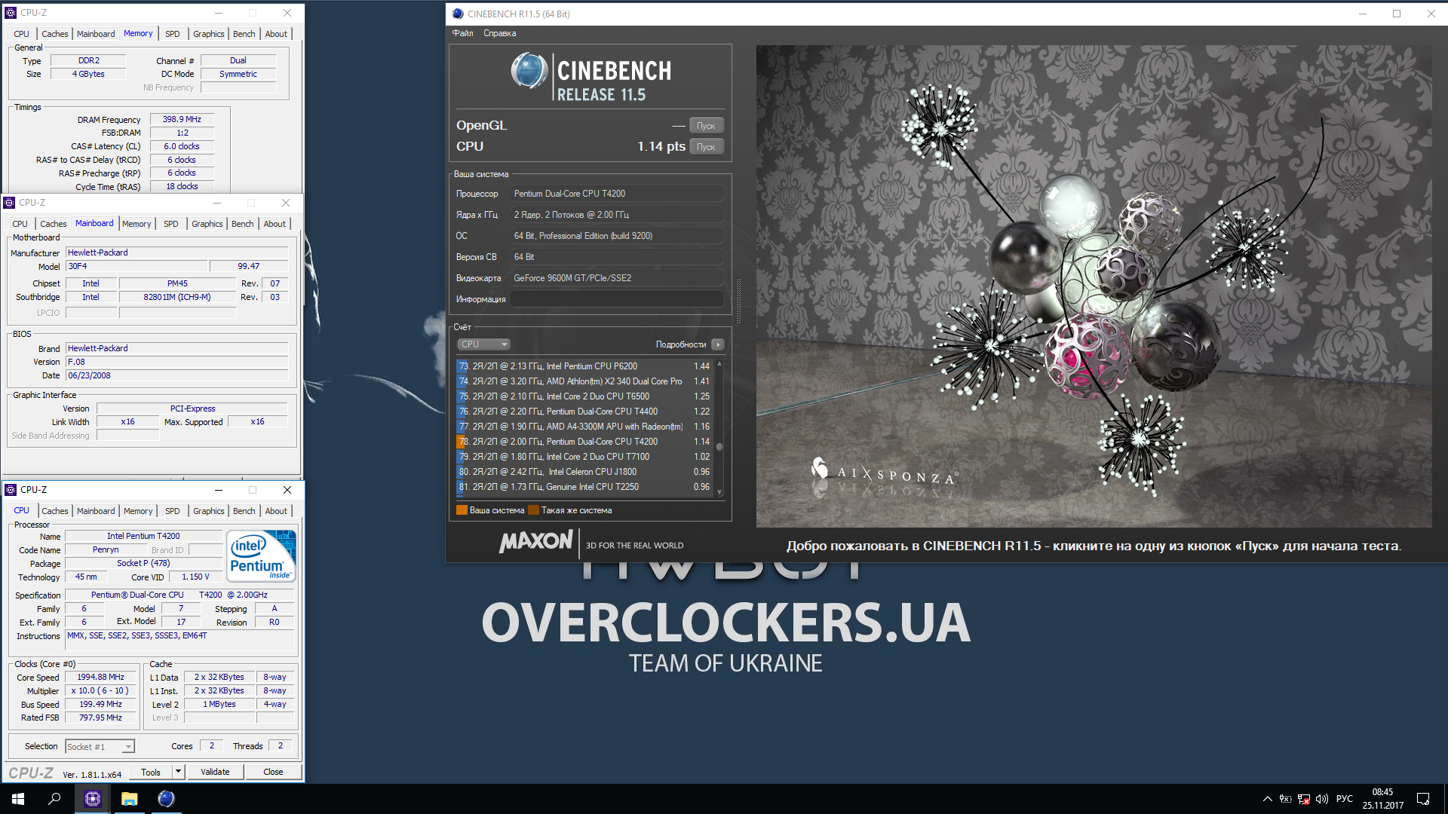Open the Windows Start menu

point(18,799)
